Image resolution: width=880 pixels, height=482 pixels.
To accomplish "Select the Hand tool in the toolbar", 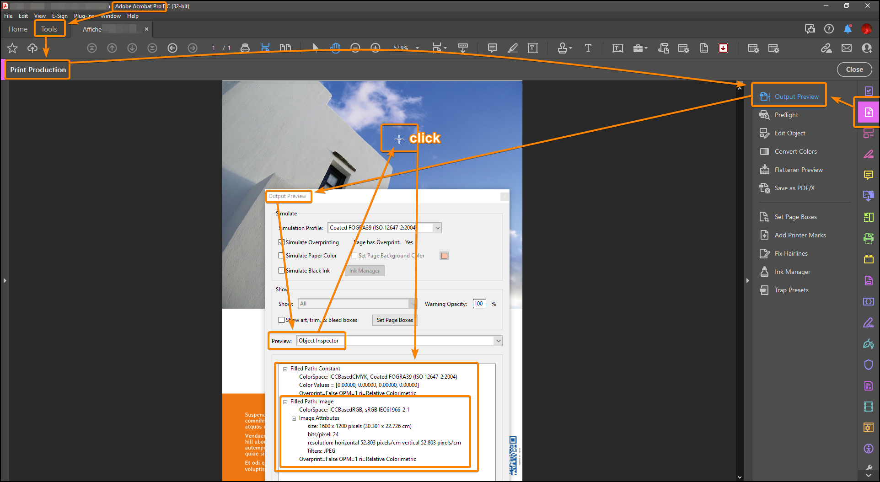I will [x=335, y=48].
